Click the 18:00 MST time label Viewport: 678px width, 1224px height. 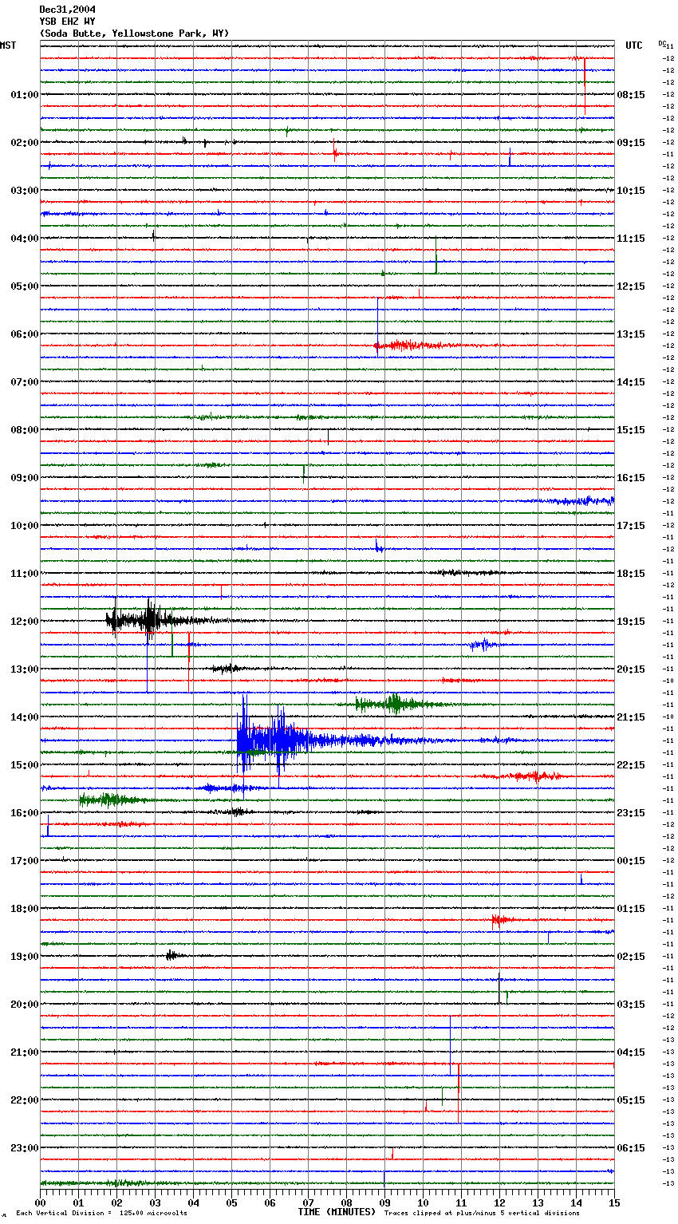pos(24,908)
